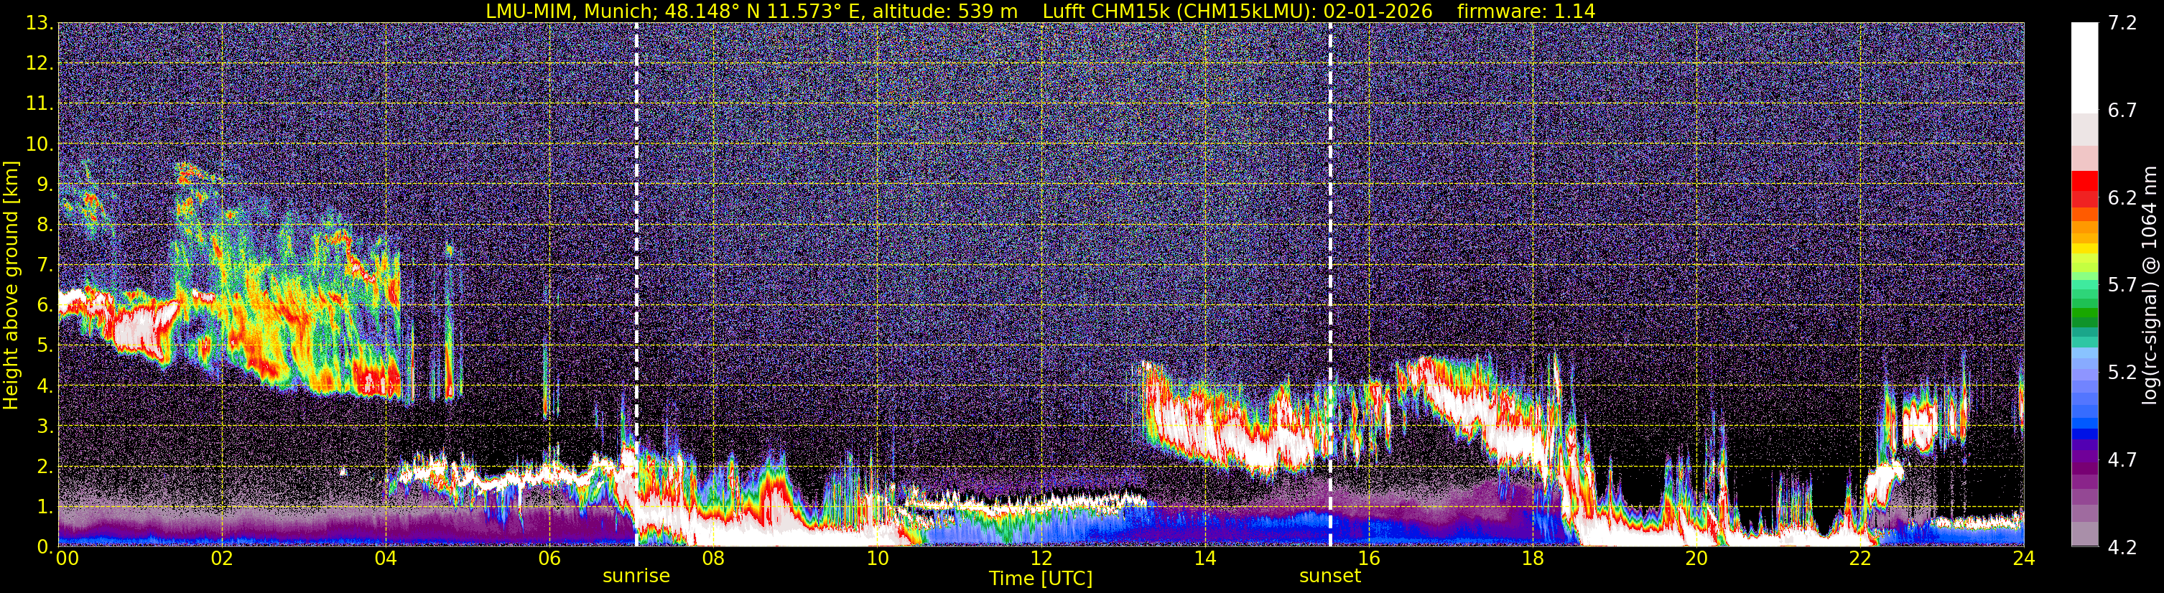The height and width of the screenshot is (593, 2164).
Task: Click the "04" time axis tick label
Action: click(x=386, y=559)
